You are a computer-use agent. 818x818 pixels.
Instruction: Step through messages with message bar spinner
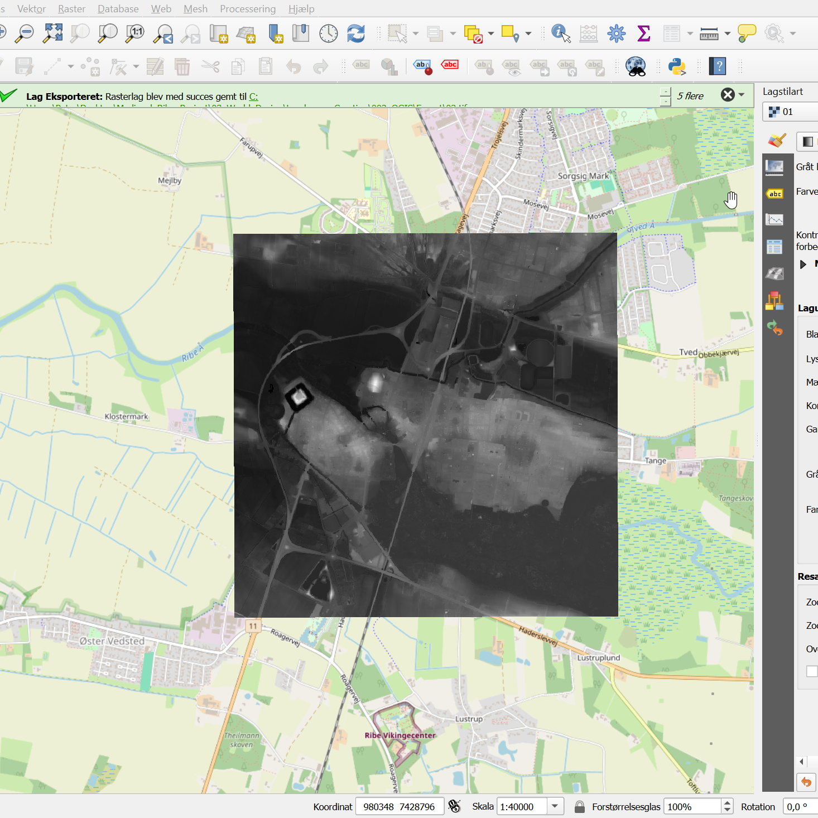pyautogui.click(x=665, y=97)
